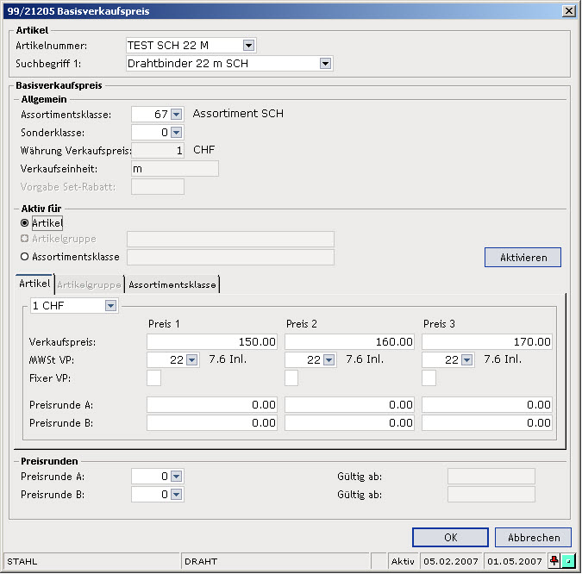Open the 1 CHF currency dropdown
Viewport: 582px width, 574px height.
(110, 306)
